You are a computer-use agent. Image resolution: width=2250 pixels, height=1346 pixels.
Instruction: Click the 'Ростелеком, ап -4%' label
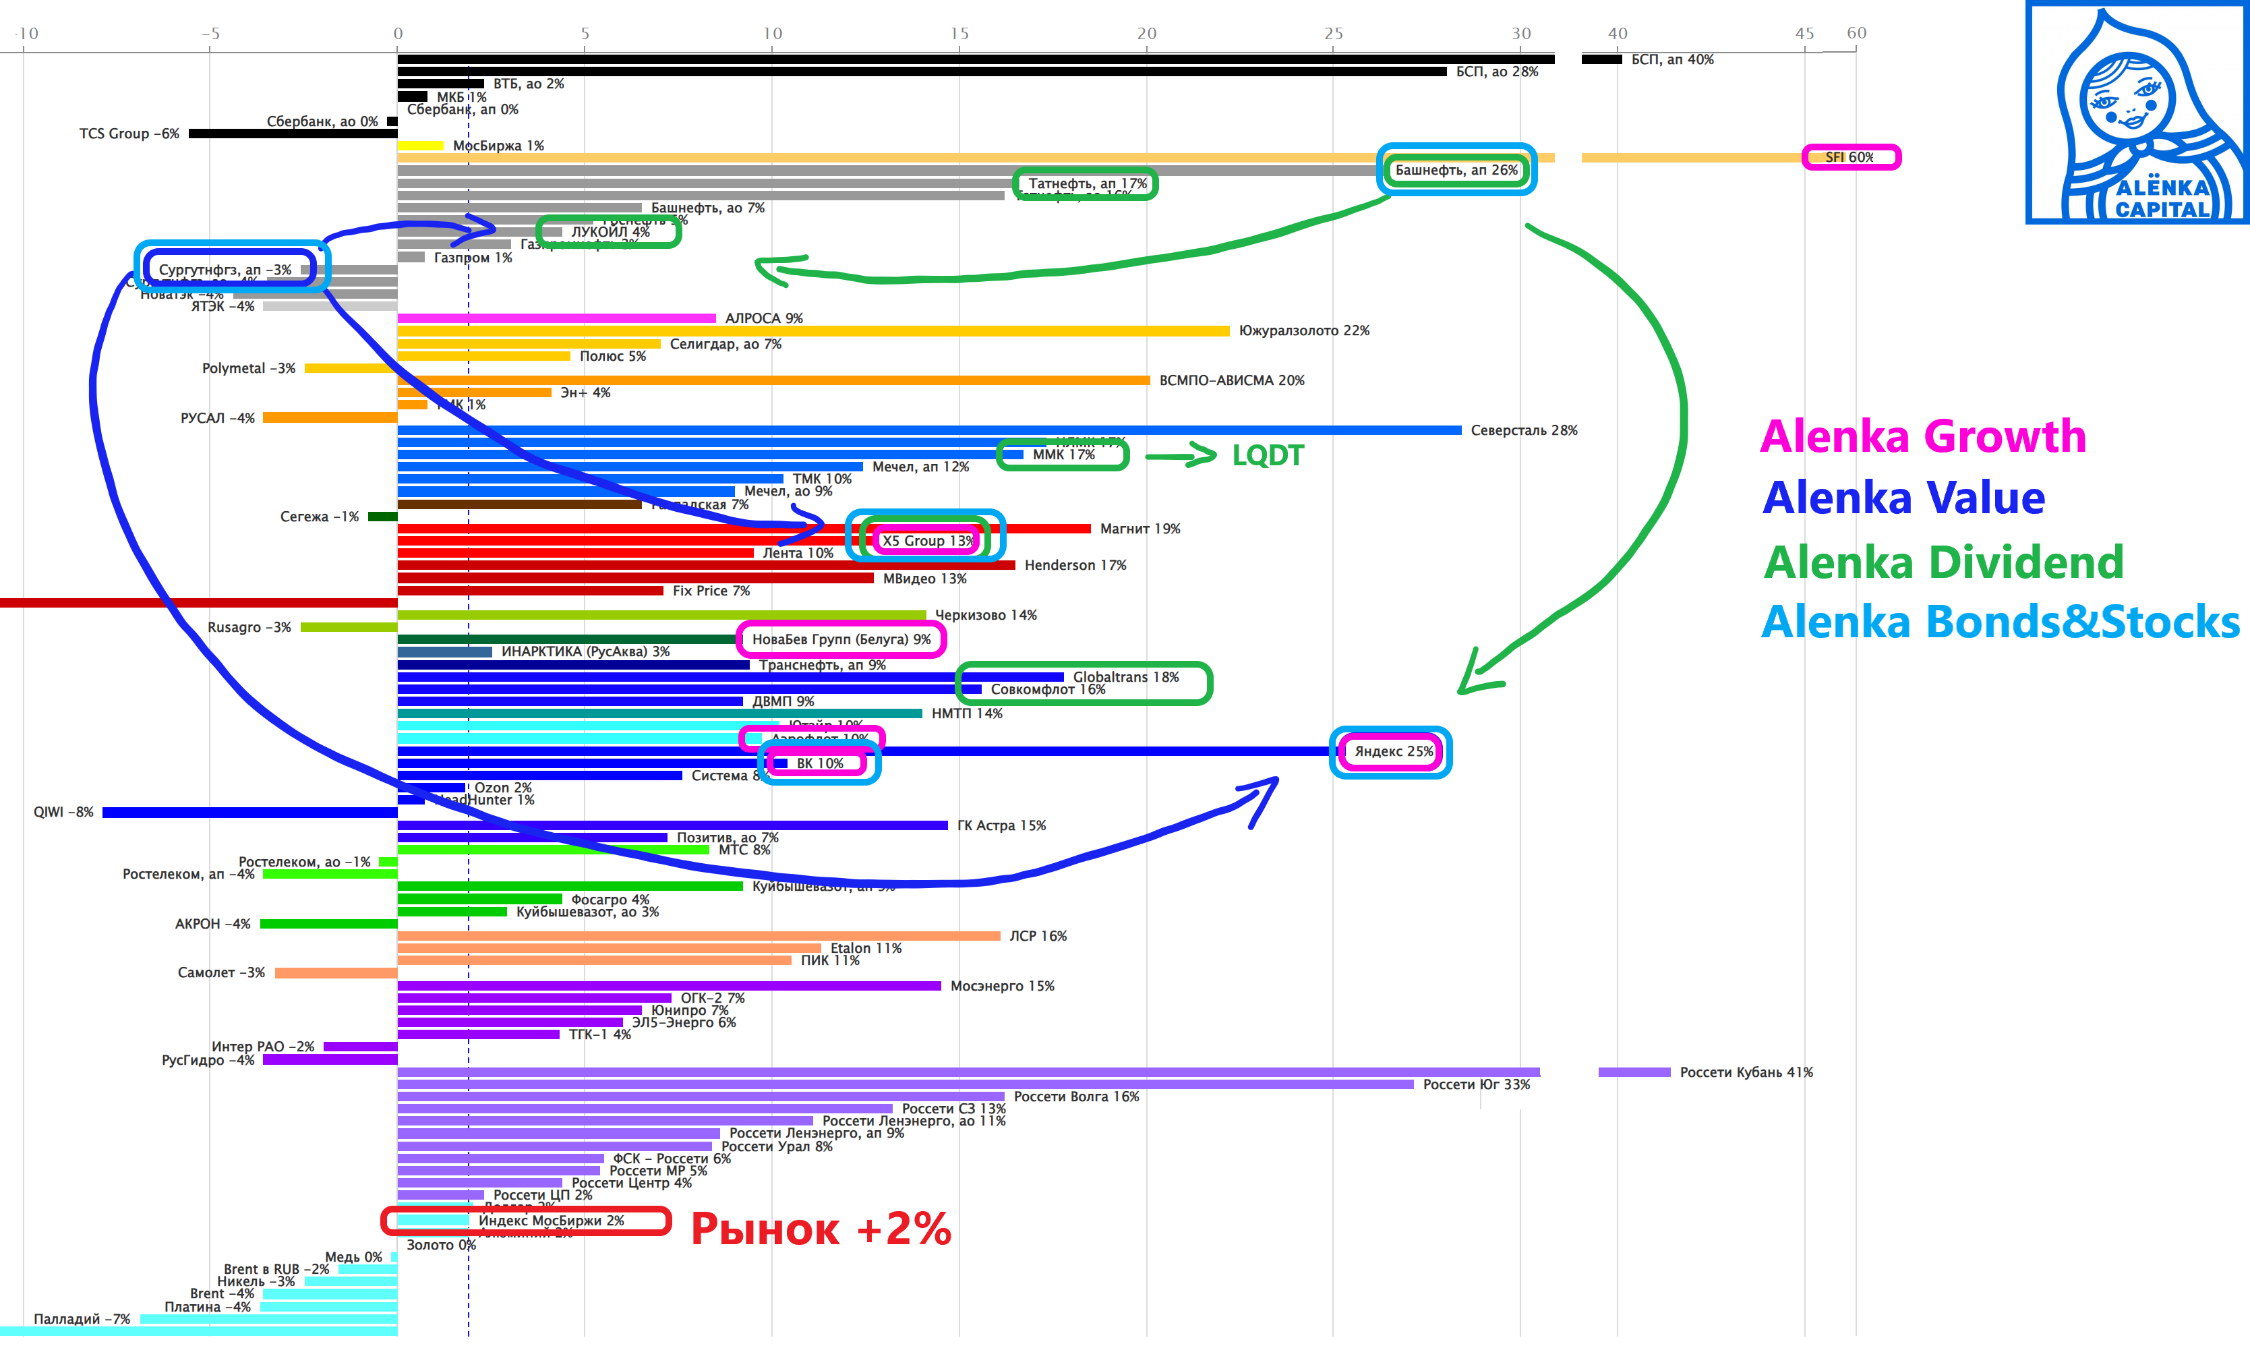point(189,875)
